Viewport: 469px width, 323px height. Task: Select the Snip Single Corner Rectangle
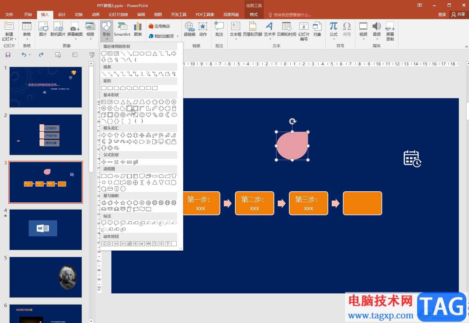pos(117,88)
